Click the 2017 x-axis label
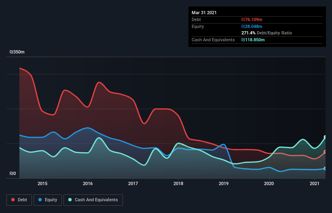The height and width of the screenshot is (213, 332). (x=133, y=183)
